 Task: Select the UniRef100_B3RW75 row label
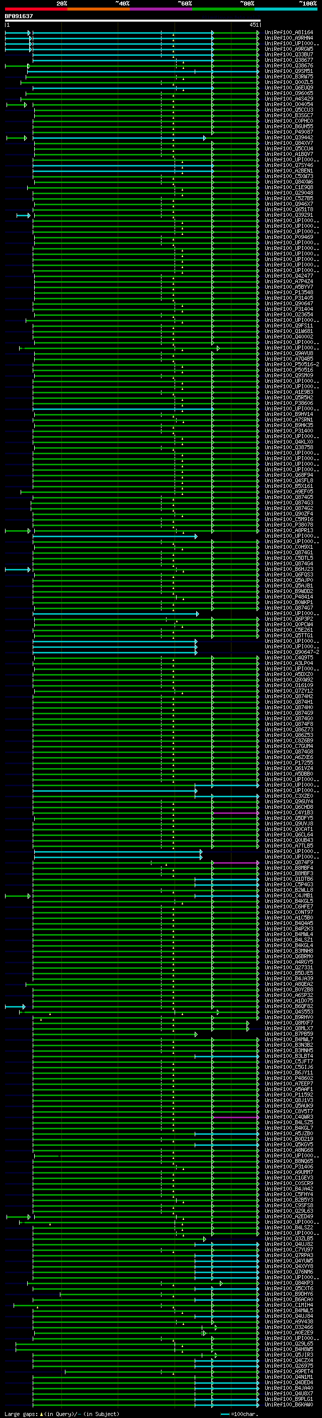click(289, 76)
